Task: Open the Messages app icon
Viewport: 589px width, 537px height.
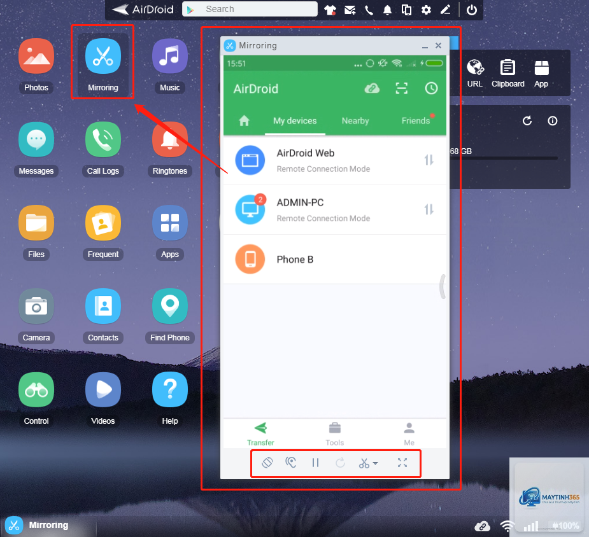Action: click(36, 139)
